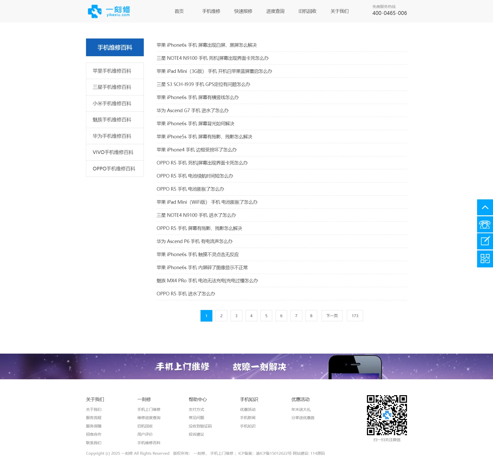Click the QR code floating sidebar icon
493x466 pixels.
click(485, 259)
